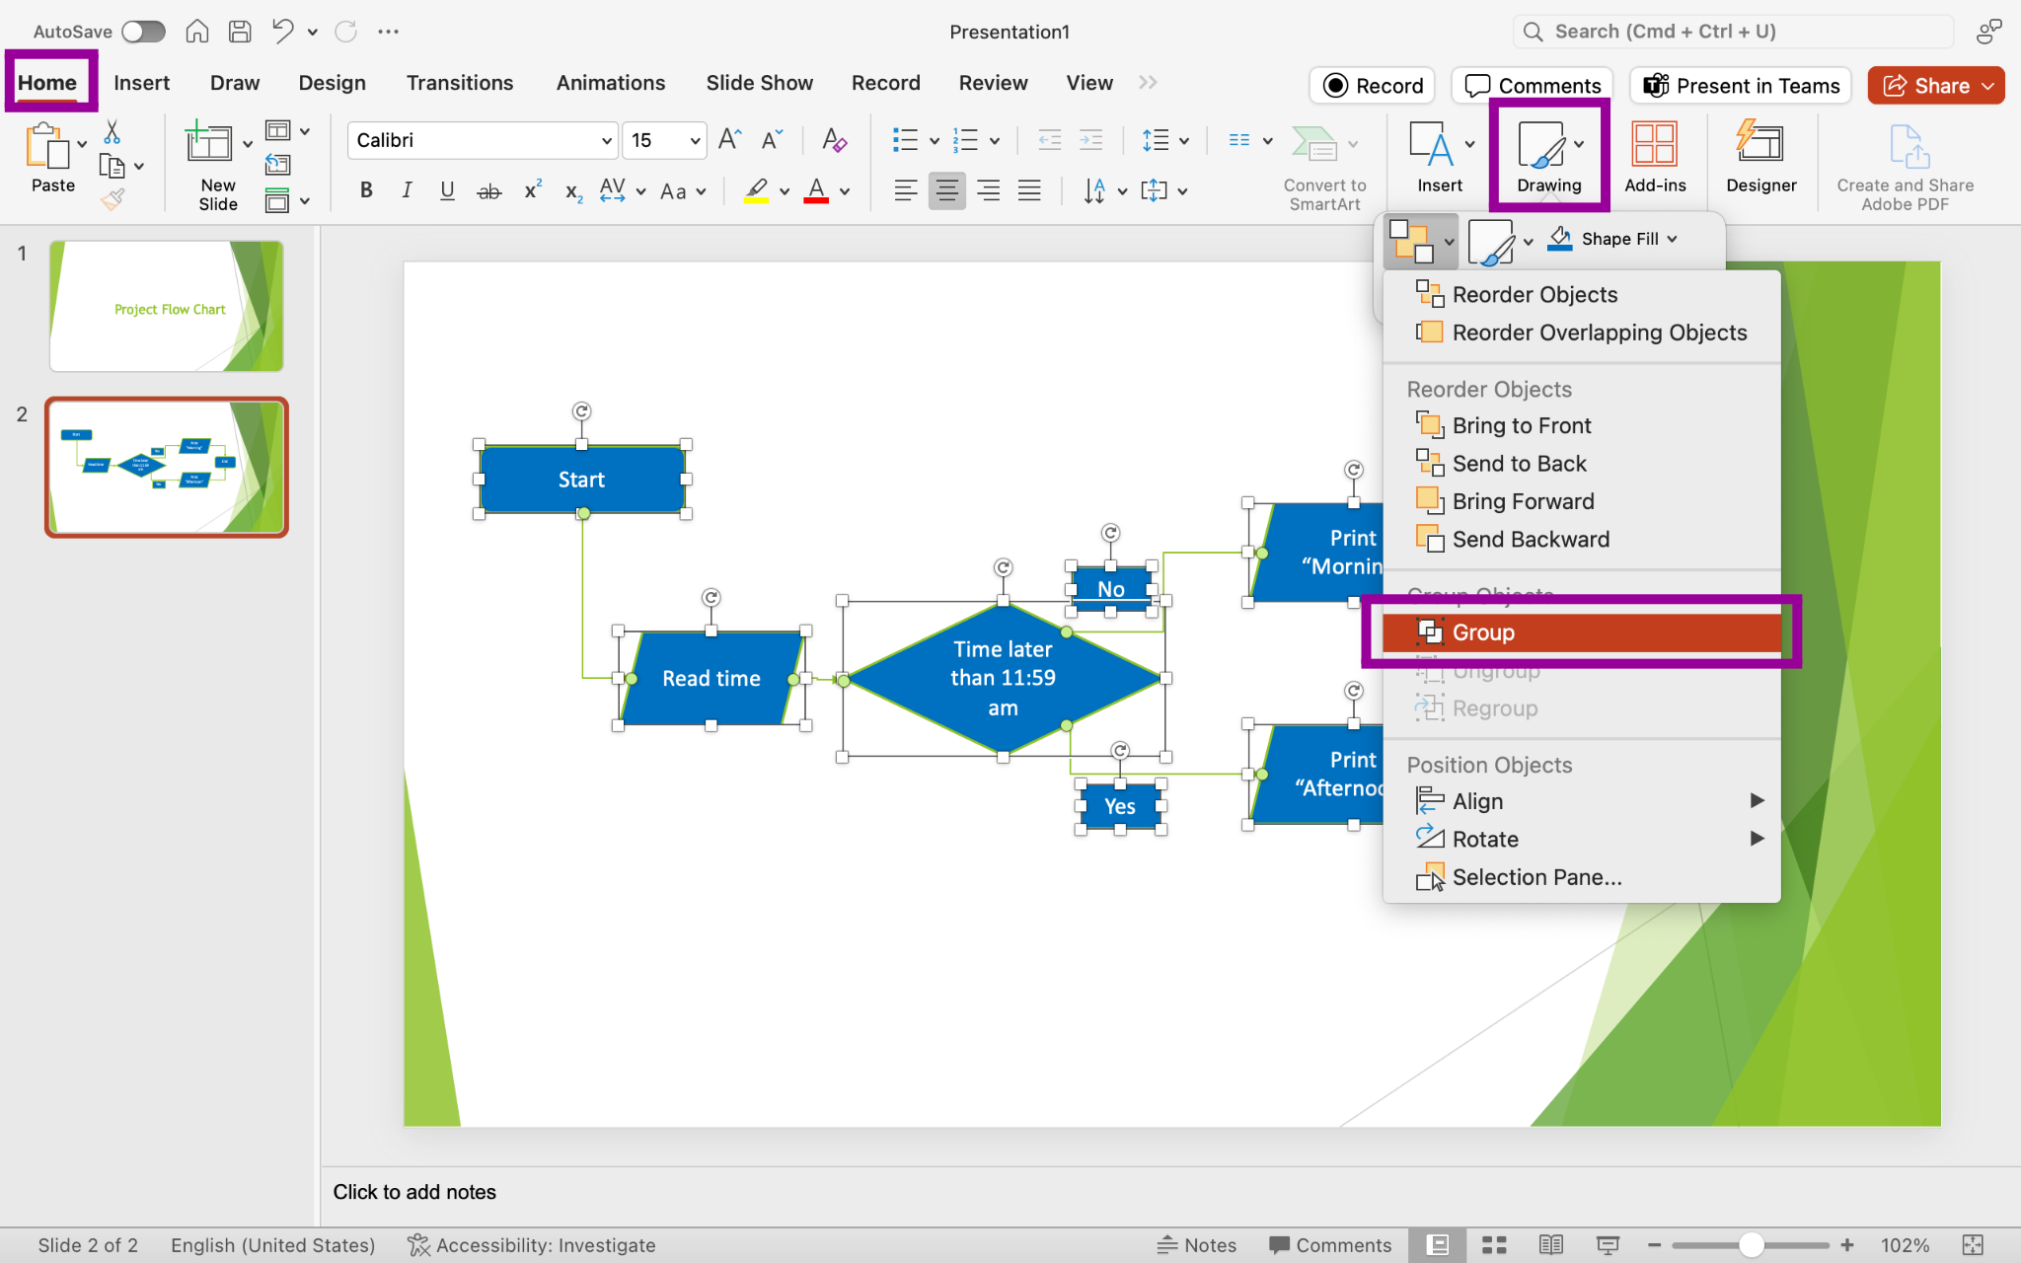Click Present in Teams
The width and height of the screenshot is (2021, 1263).
pos(1741,86)
